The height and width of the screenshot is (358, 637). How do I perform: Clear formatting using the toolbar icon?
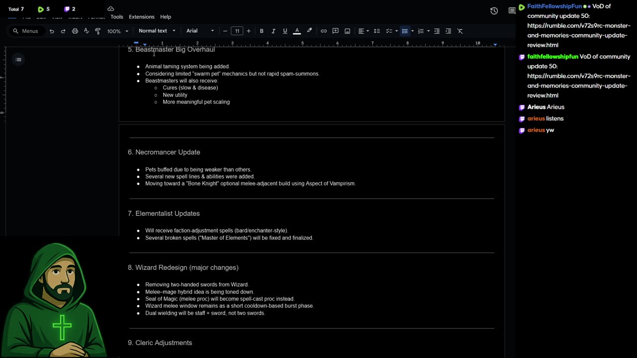(x=460, y=31)
